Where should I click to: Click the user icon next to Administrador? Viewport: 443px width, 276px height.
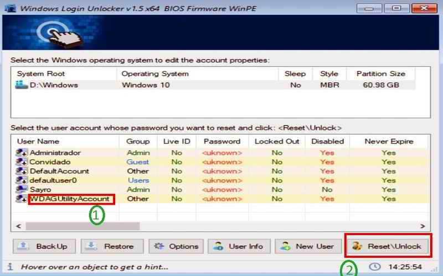(x=22, y=152)
